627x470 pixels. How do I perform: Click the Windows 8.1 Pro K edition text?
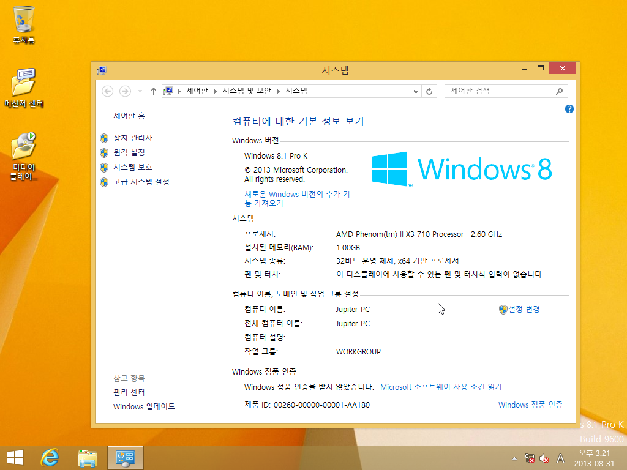click(276, 155)
